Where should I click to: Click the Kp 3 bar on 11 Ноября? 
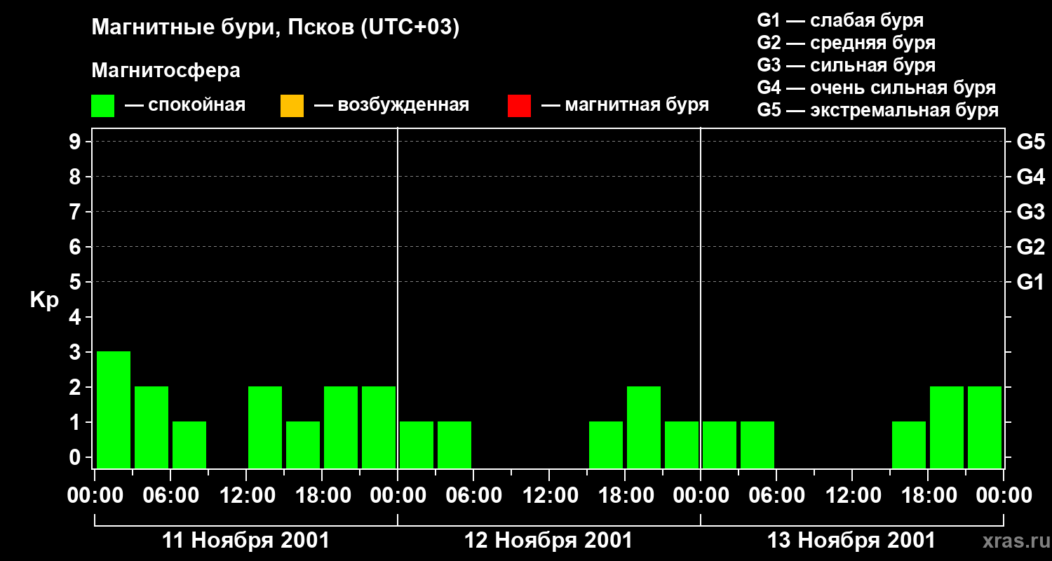tap(114, 410)
